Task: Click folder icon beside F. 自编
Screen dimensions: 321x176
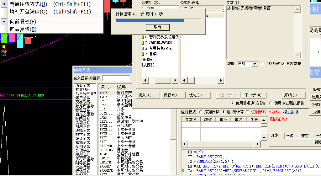Action: pos(143,54)
